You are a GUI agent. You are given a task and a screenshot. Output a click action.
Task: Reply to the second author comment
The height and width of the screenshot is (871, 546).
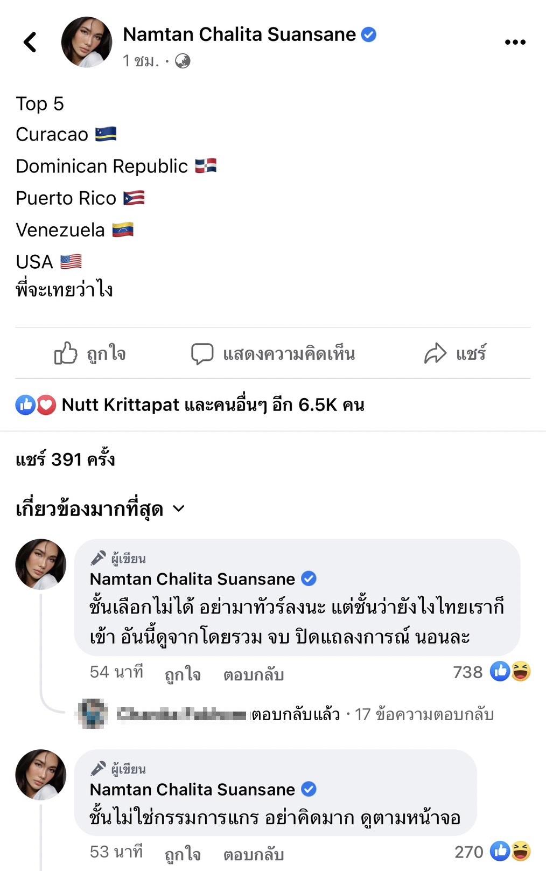[x=253, y=854]
